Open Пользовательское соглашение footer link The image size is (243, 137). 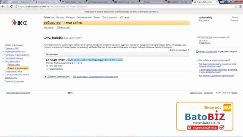click(18, 93)
